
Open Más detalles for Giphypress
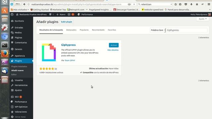point(113,50)
